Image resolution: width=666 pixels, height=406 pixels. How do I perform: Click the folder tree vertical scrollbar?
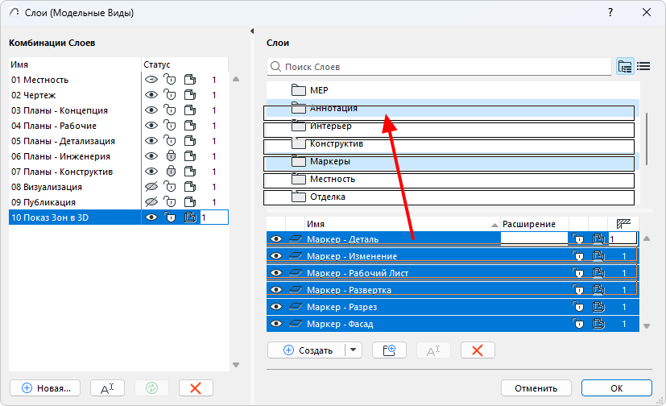click(647, 139)
